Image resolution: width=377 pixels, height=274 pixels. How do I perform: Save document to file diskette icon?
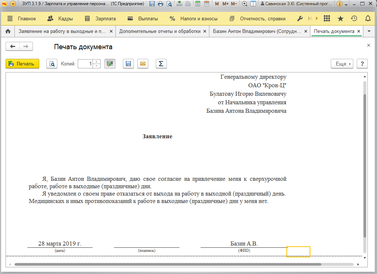click(x=128, y=64)
